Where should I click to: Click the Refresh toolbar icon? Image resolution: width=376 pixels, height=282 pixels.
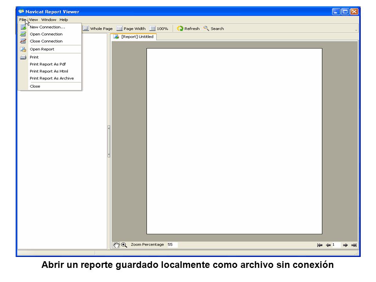click(180, 29)
